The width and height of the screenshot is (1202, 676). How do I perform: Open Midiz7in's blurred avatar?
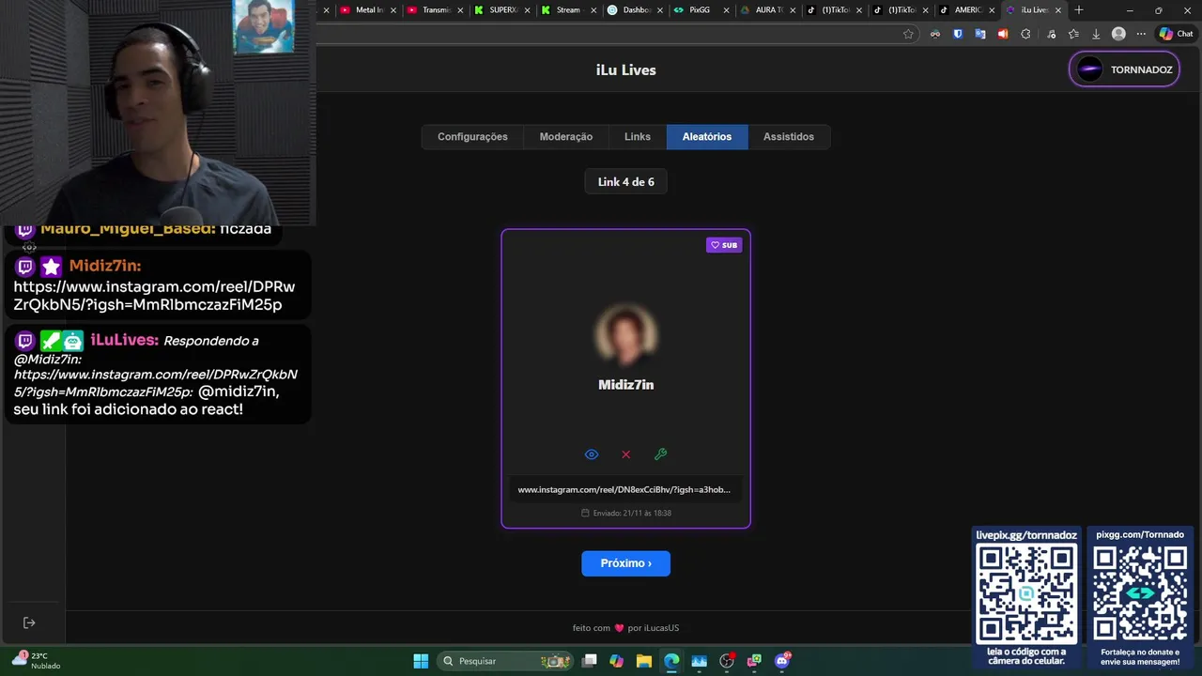click(x=626, y=333)
